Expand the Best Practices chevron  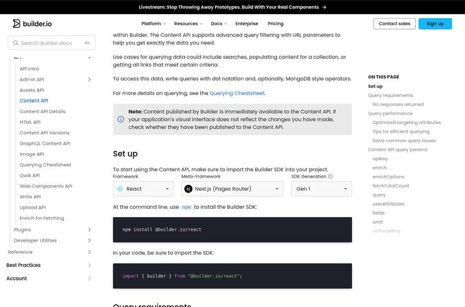pyautogui.click(x=89, y=265)
